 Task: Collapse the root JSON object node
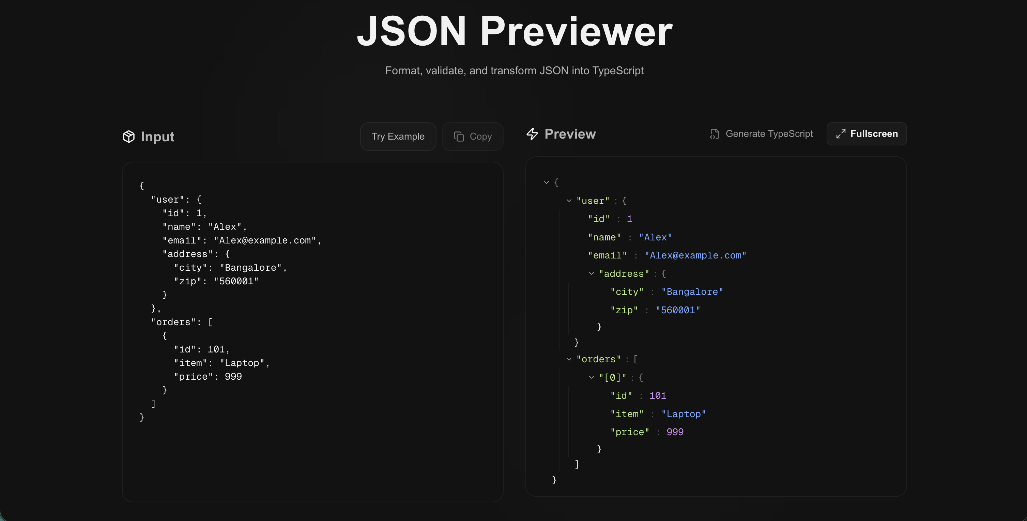[x=546, y=182]
